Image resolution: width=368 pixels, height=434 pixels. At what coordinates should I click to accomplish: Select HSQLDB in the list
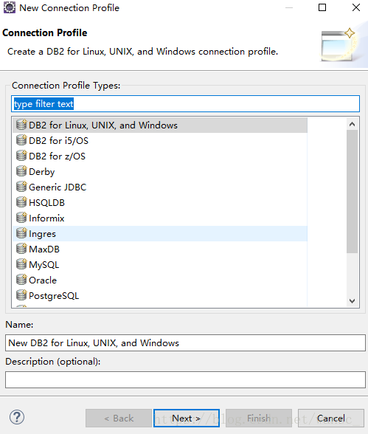[x=160, y=202]
